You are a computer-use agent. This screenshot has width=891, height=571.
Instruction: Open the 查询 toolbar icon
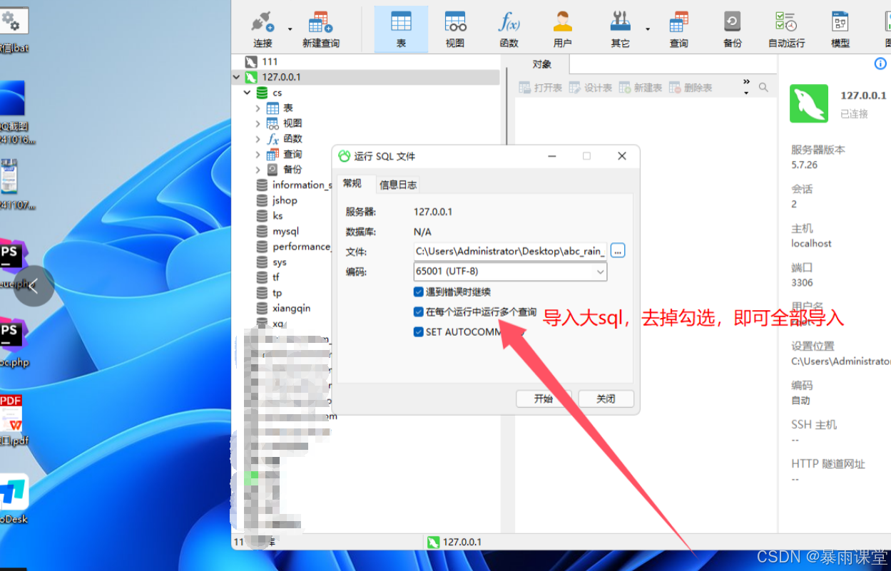678,29
